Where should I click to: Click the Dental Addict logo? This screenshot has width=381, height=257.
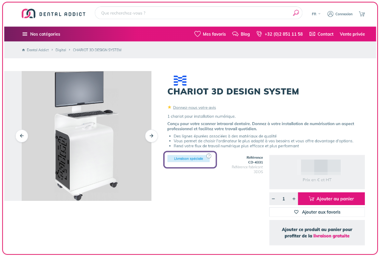(54, 14)
